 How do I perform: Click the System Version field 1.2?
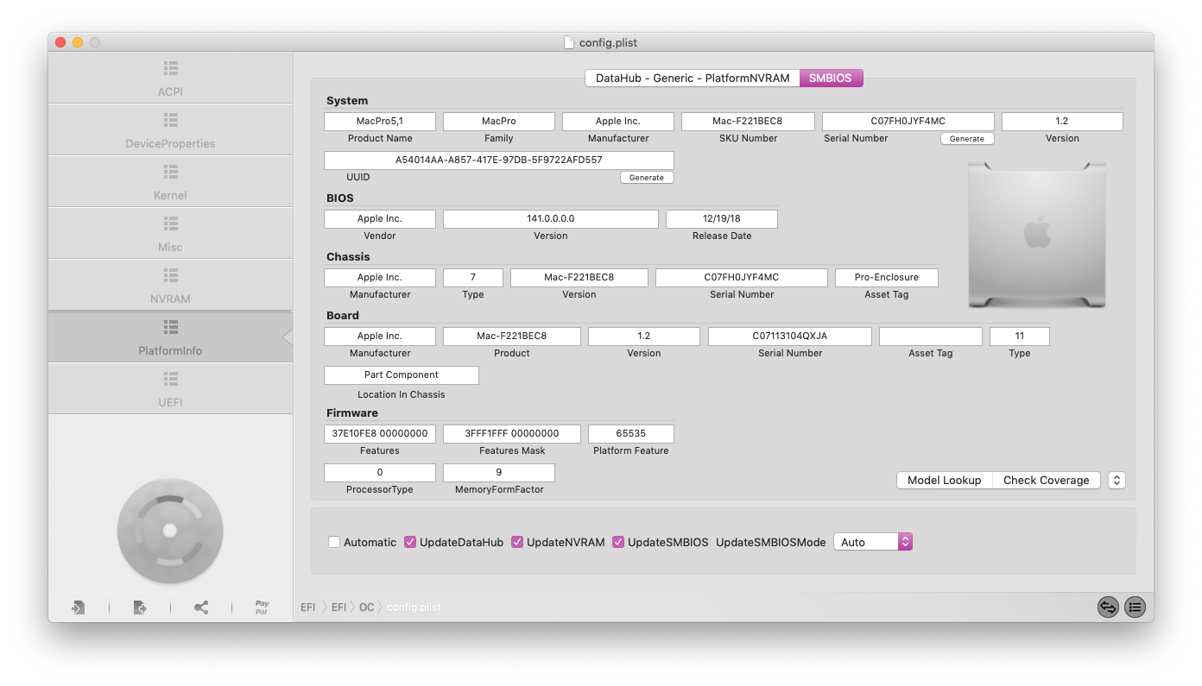coord(1062,122)
